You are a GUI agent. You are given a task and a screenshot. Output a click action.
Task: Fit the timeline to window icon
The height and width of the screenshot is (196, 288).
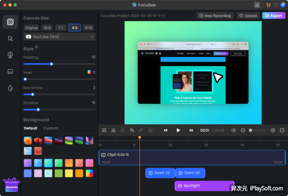[x=282, y=130]
